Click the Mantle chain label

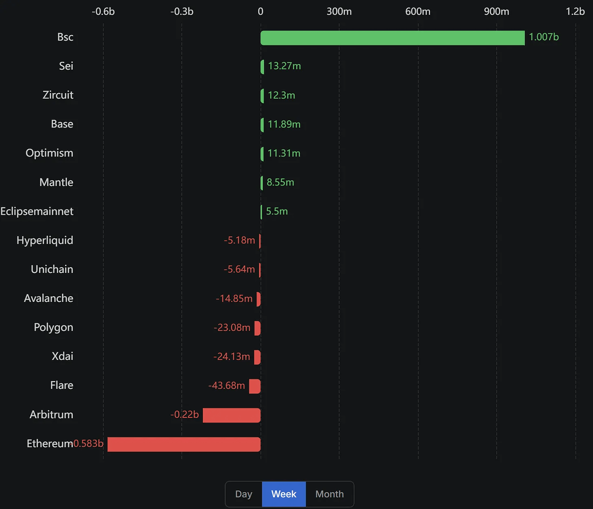[56, 182]
